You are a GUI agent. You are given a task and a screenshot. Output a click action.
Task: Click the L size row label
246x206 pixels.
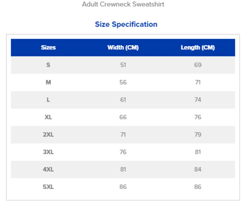(48, 100)
